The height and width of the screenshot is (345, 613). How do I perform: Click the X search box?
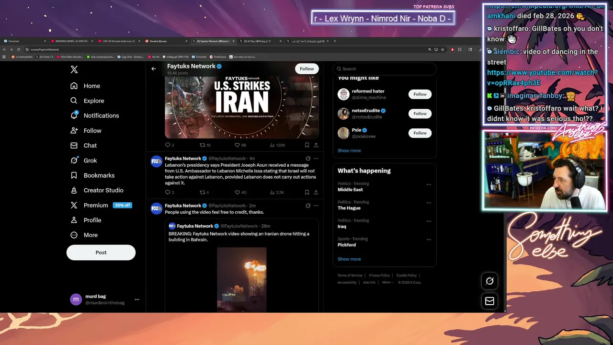(x=385, y=69)
